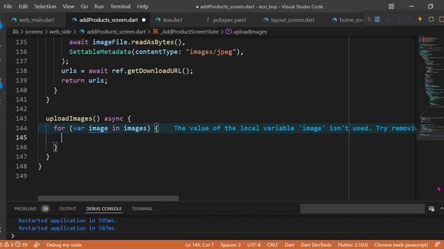The width and height of the screenshot is (444, 249).
Task: Open the View menu
Action: point(68,6)
